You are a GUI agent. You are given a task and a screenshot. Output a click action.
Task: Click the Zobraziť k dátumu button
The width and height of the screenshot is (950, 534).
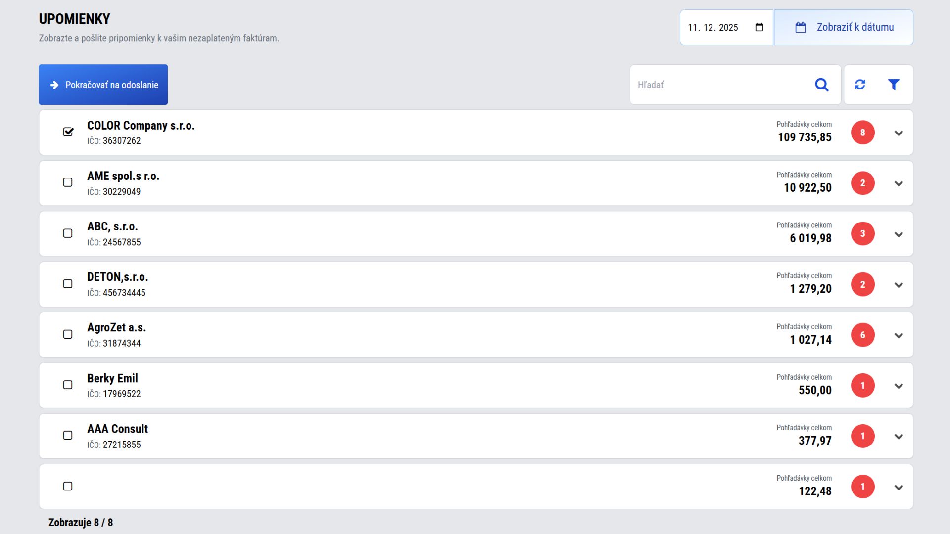click(844, 28)
